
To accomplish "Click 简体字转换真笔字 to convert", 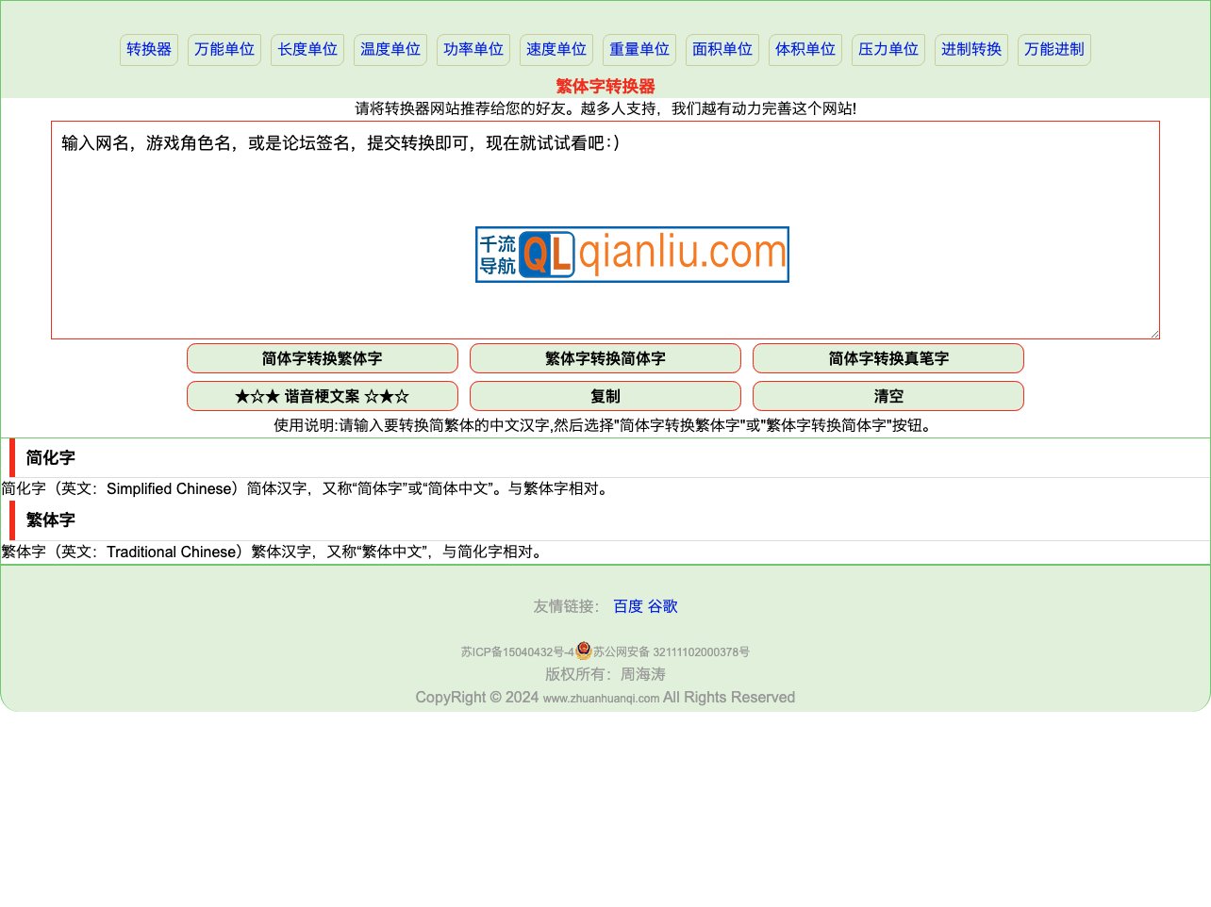I will 888,358.
